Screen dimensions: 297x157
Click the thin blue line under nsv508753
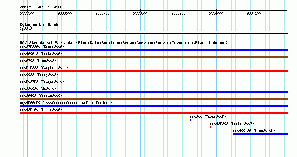[154, 85]
